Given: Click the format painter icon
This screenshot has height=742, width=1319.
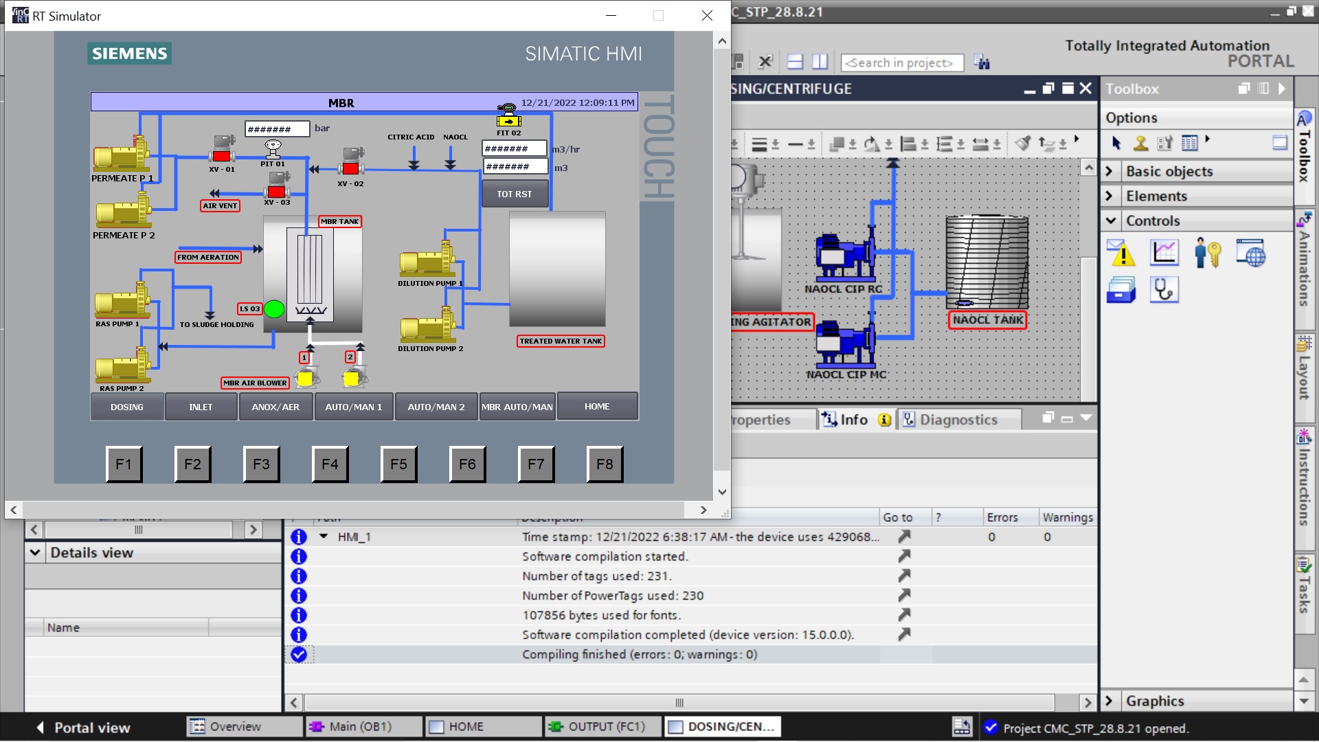Looking at the screenshot, I should 1023,144.
